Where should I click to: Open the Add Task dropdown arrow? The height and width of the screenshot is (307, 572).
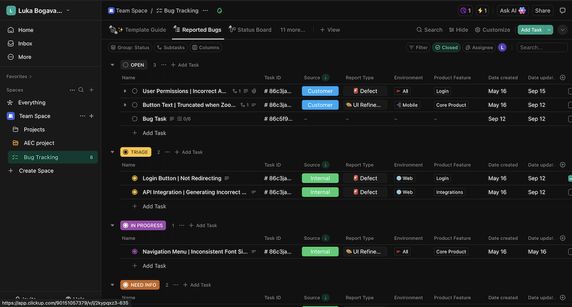tap(549, 29)
